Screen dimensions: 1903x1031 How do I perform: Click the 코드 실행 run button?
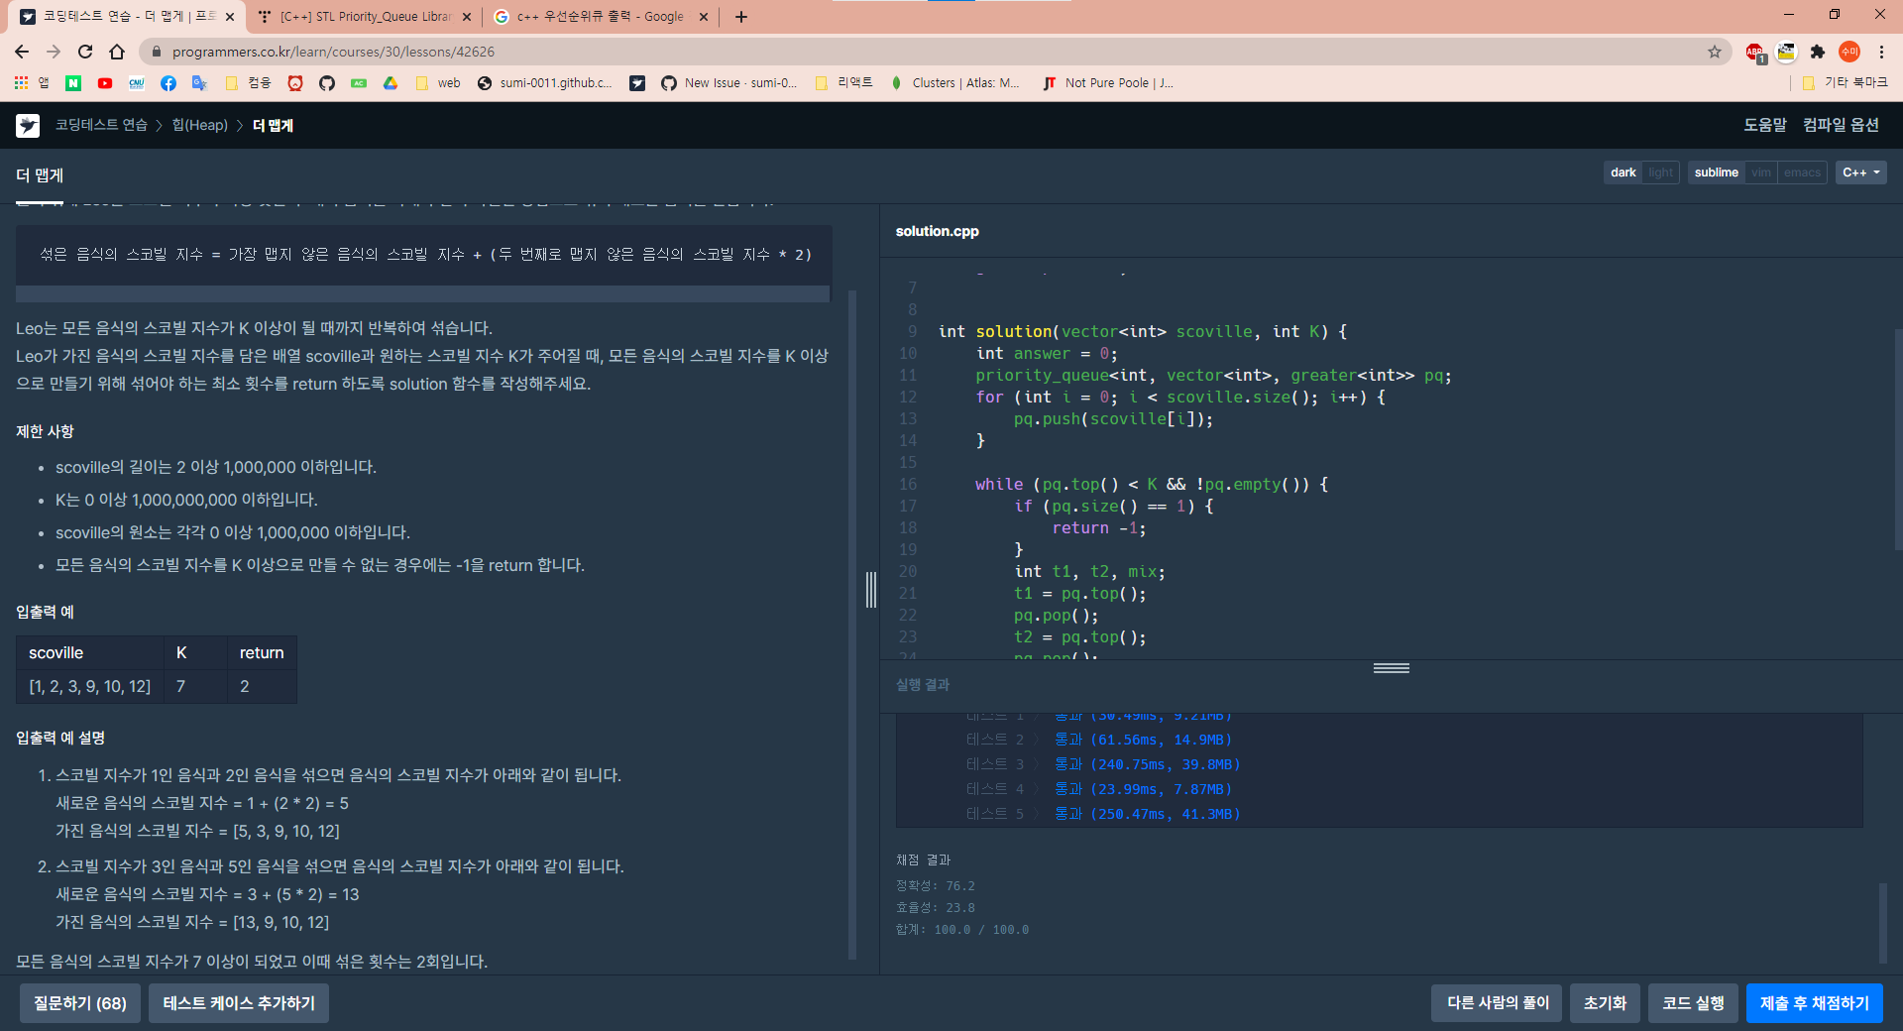pos(1694,1003)
